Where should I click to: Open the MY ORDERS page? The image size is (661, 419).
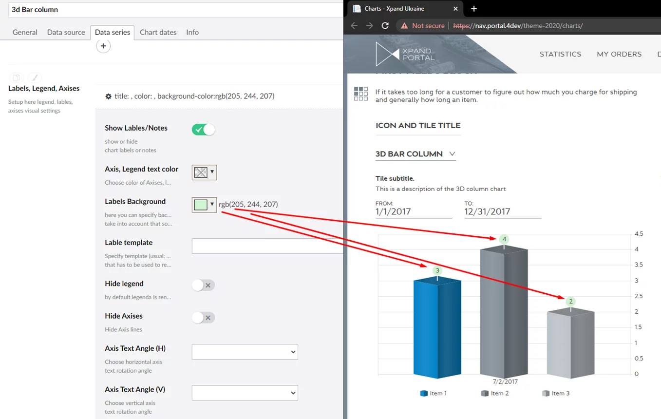619,54
